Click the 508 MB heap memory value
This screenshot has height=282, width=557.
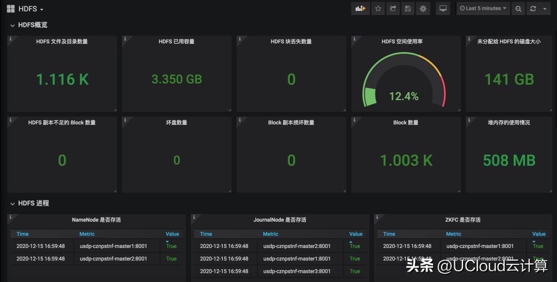(x=509, y=160)
